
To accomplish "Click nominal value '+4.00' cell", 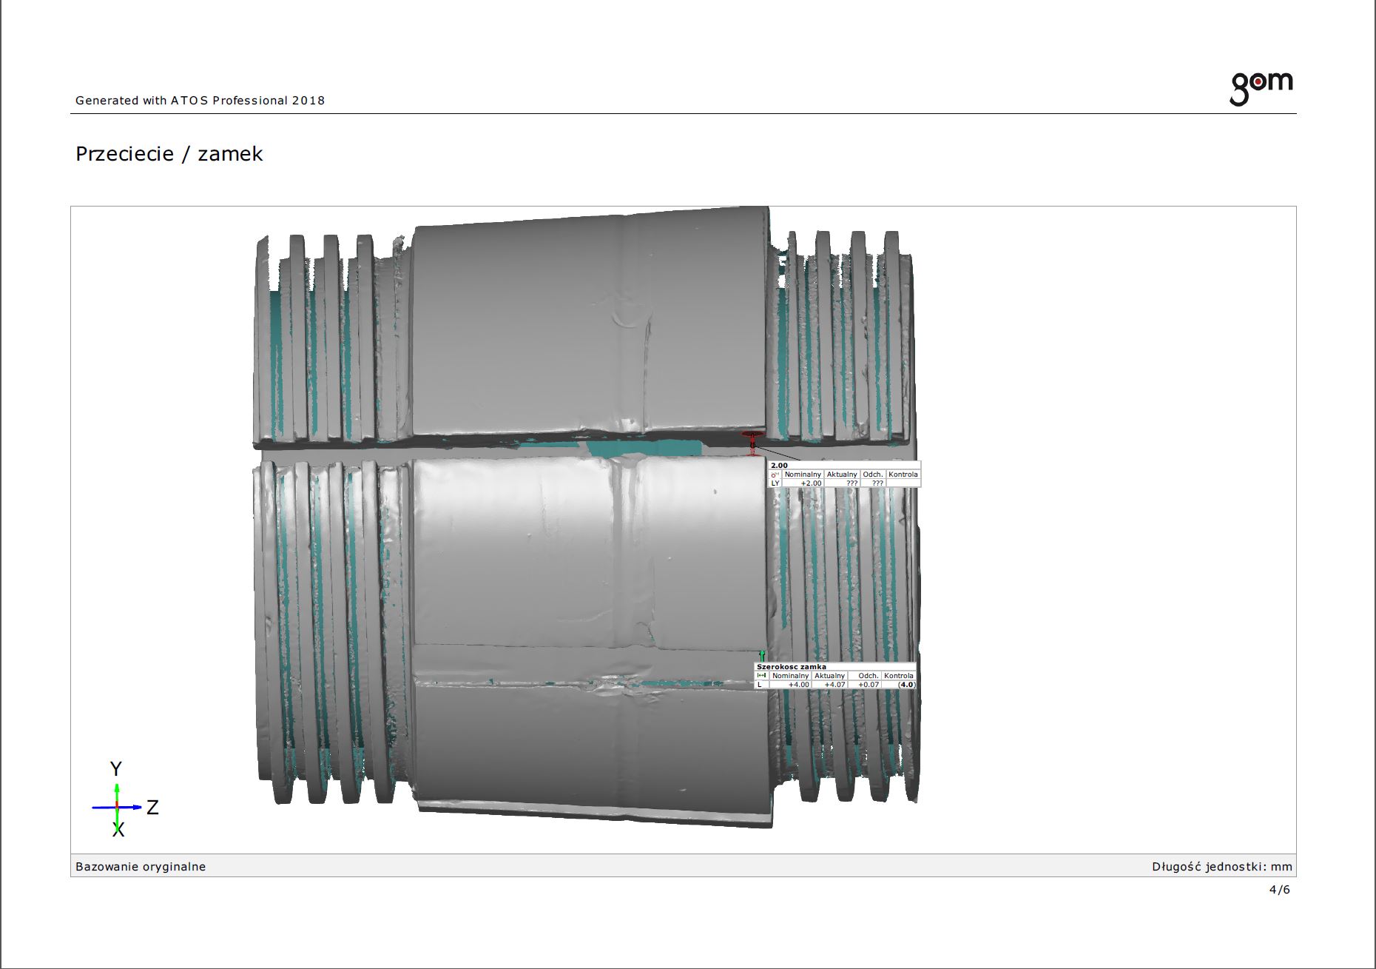I will [791, 685].
